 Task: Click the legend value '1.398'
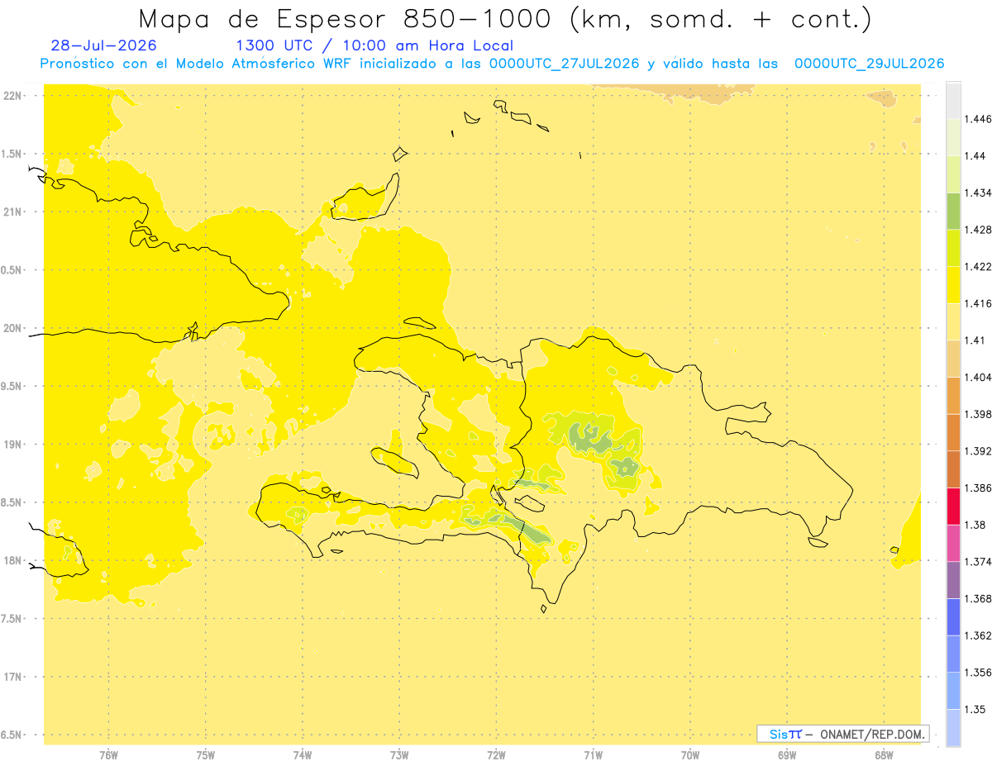tap(978, 414)
